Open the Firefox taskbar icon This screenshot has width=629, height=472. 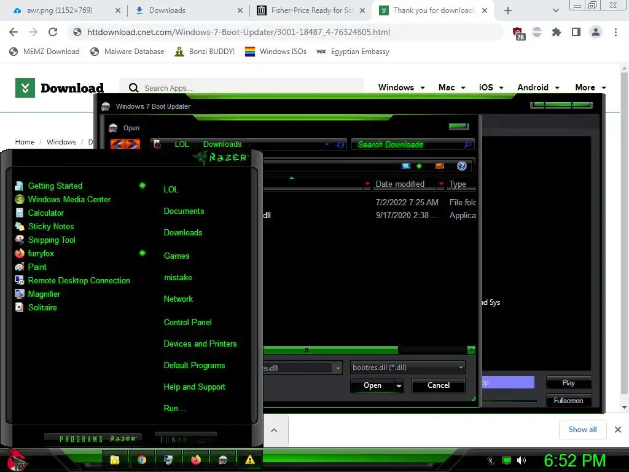click(x=196, y=460)
